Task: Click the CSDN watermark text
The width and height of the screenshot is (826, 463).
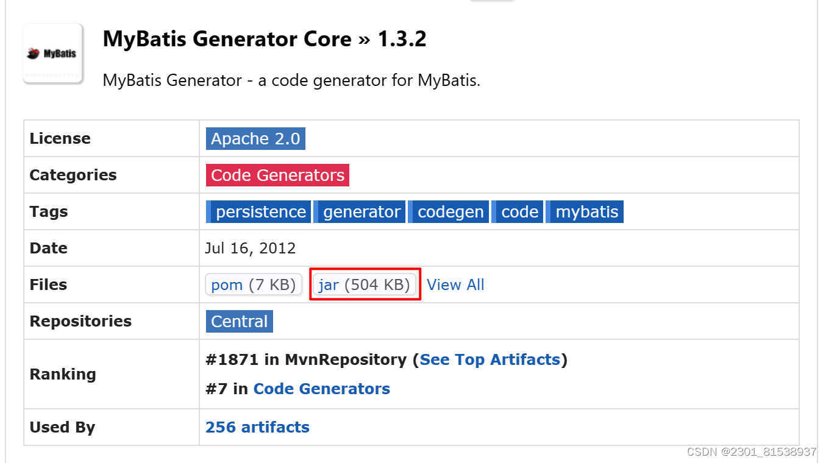Action: [751, 452]
